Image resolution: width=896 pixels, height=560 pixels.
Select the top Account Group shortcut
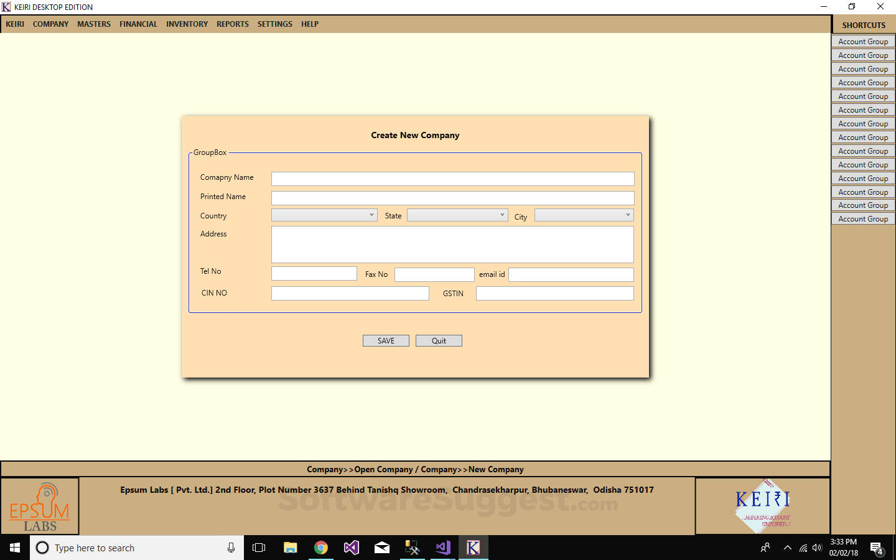point(863,41)
